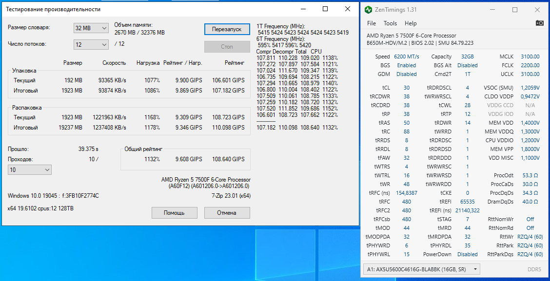Click the Отмена cancel button
The image size is (550, 281).
pyautogui.click(x=227, y=213)
